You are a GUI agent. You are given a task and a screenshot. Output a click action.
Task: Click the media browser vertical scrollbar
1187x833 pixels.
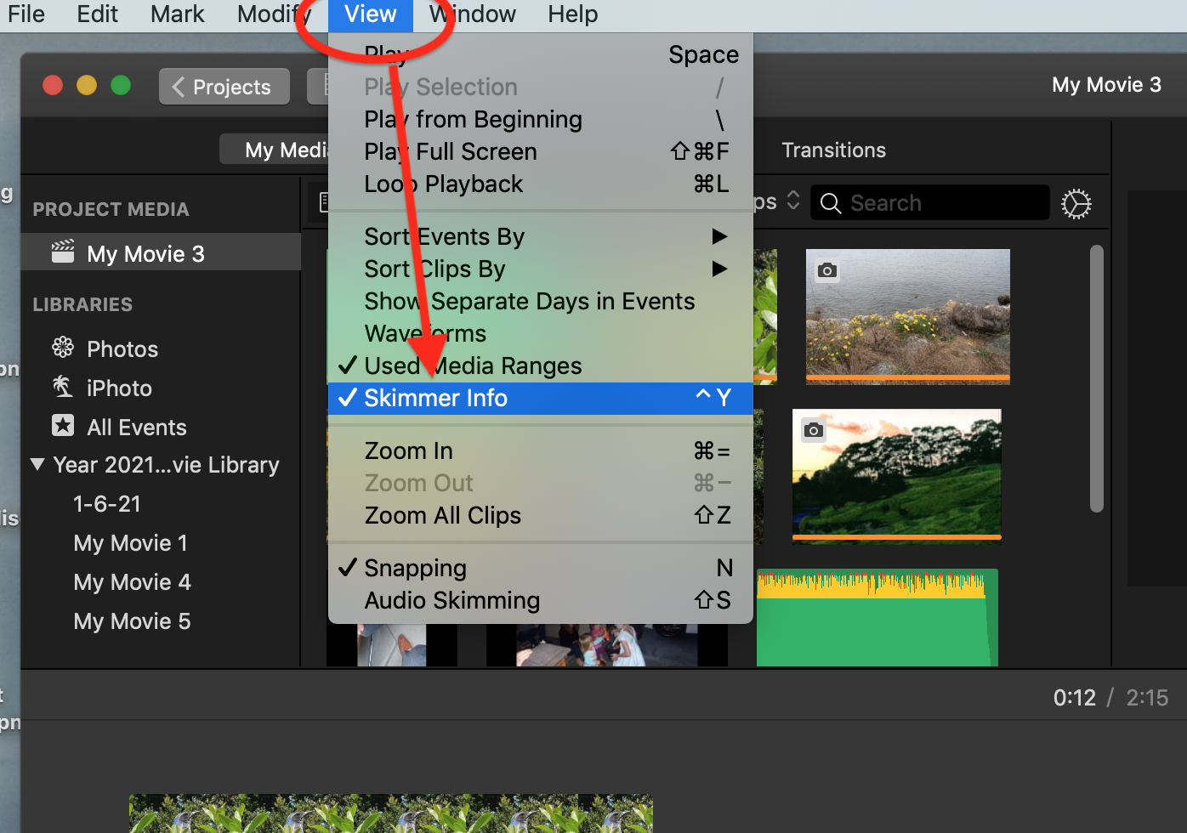pos(1097,378)
